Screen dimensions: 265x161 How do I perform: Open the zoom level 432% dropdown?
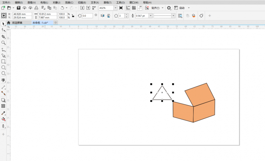[115, 8]
